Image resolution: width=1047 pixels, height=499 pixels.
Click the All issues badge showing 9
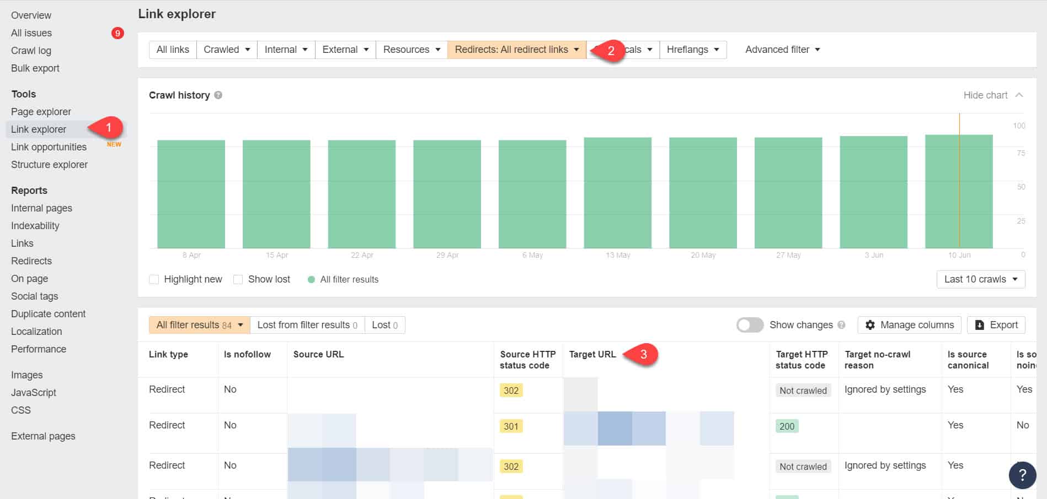[117, 33]
